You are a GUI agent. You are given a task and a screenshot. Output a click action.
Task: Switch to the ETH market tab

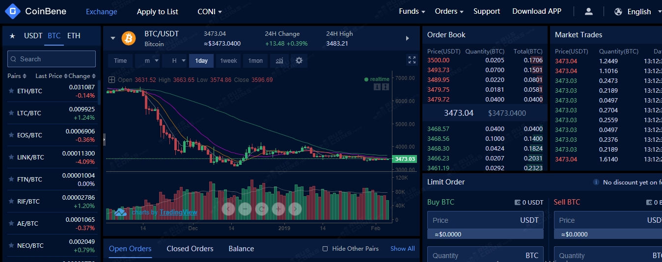coord(74,36)
